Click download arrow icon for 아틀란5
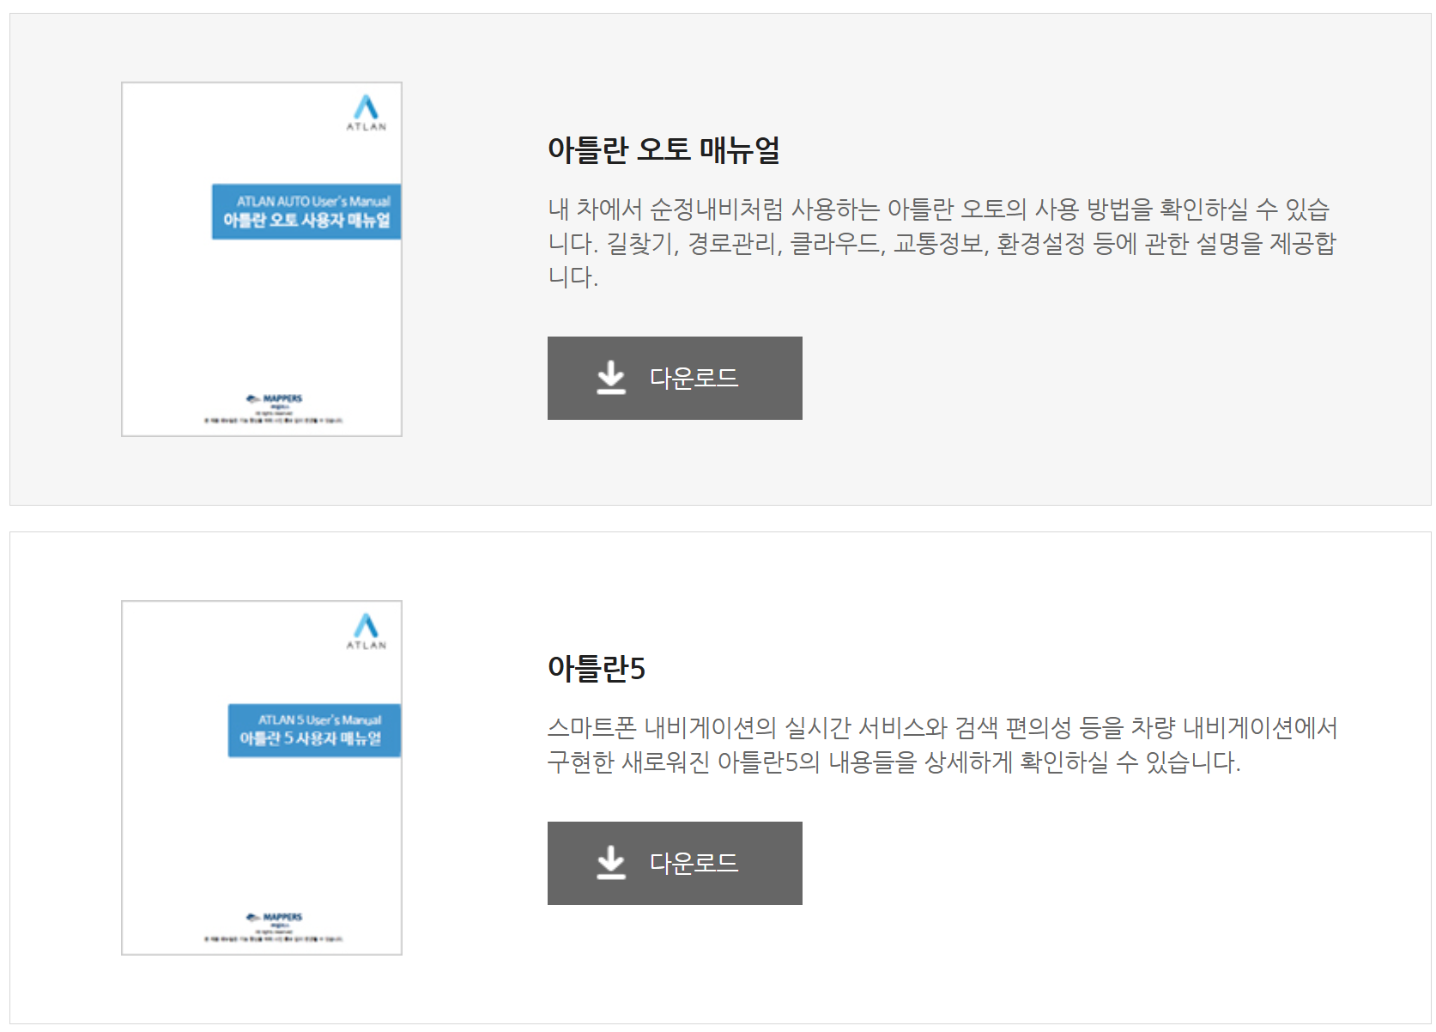 click(x=611, y=863)
